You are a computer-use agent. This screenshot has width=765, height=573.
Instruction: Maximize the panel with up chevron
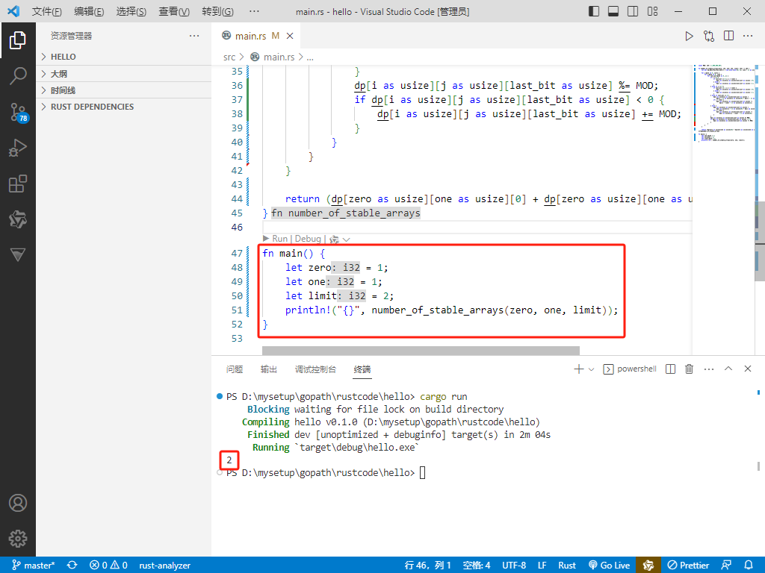pos(728,369)
